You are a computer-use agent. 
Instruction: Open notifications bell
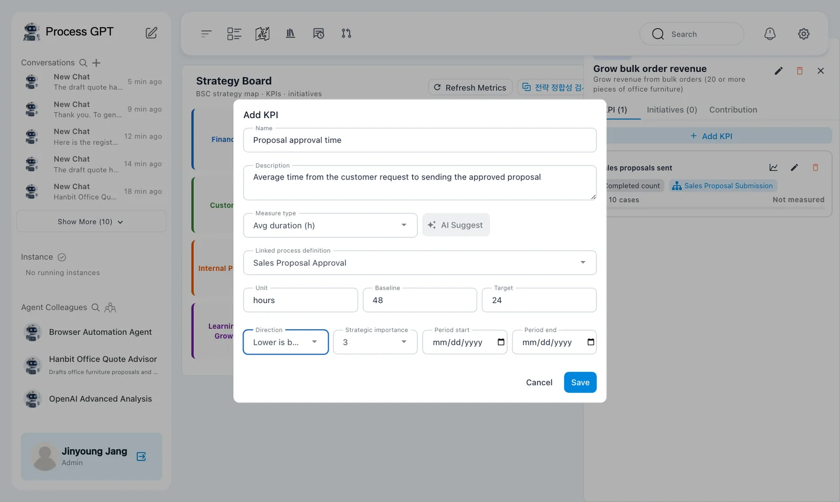(x=770, y=34)
